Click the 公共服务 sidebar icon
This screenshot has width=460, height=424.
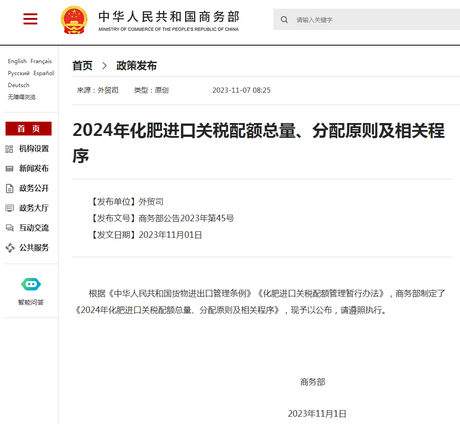coord(10,247)
